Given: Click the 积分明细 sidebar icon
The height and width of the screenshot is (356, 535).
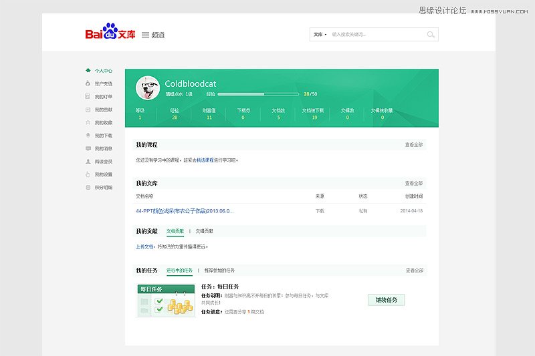Looking at the screenshot, I should point(88,187).
